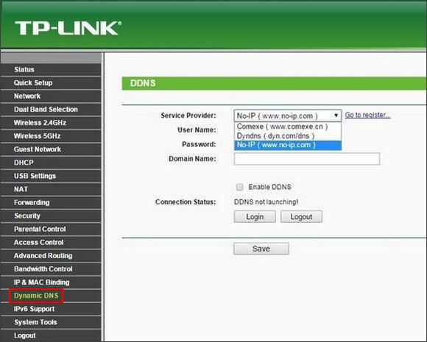Click the TP-LINK logo
The height and width of the screenshot is (342, 427).
68,28
